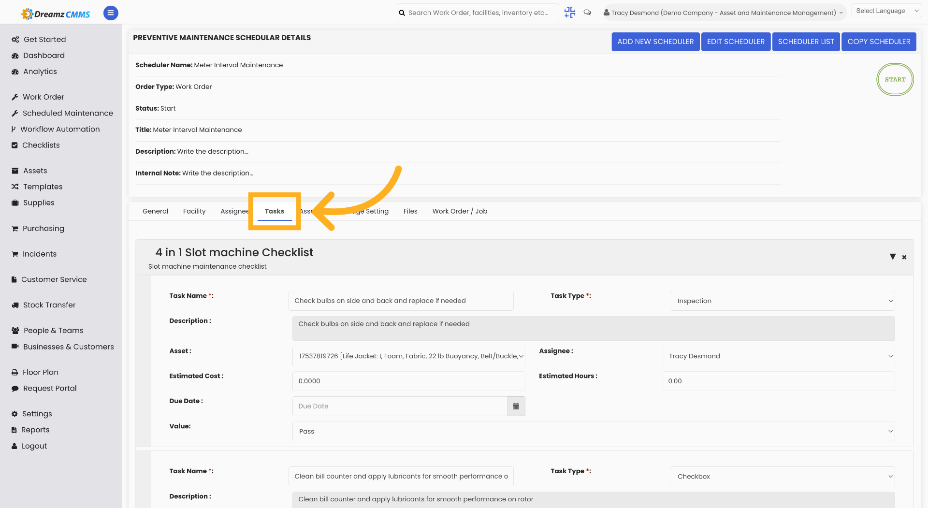
Task: Click the Estimated Hours field
Action: (778, 381)
